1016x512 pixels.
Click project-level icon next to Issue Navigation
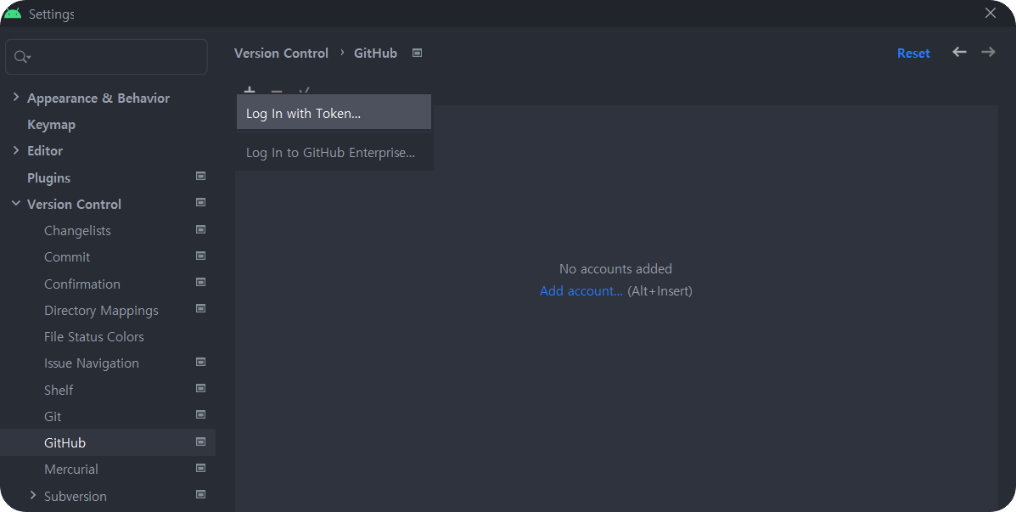click(201, 362)
